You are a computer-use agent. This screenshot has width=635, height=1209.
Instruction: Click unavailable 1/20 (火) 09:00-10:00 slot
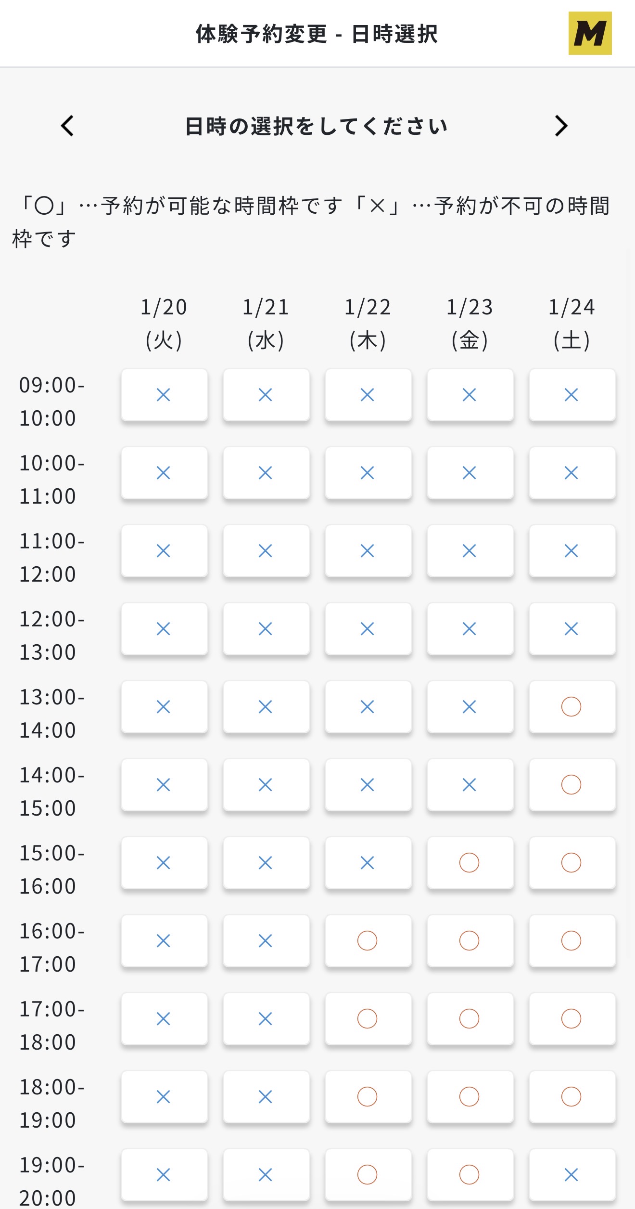[x=164, y=395]
